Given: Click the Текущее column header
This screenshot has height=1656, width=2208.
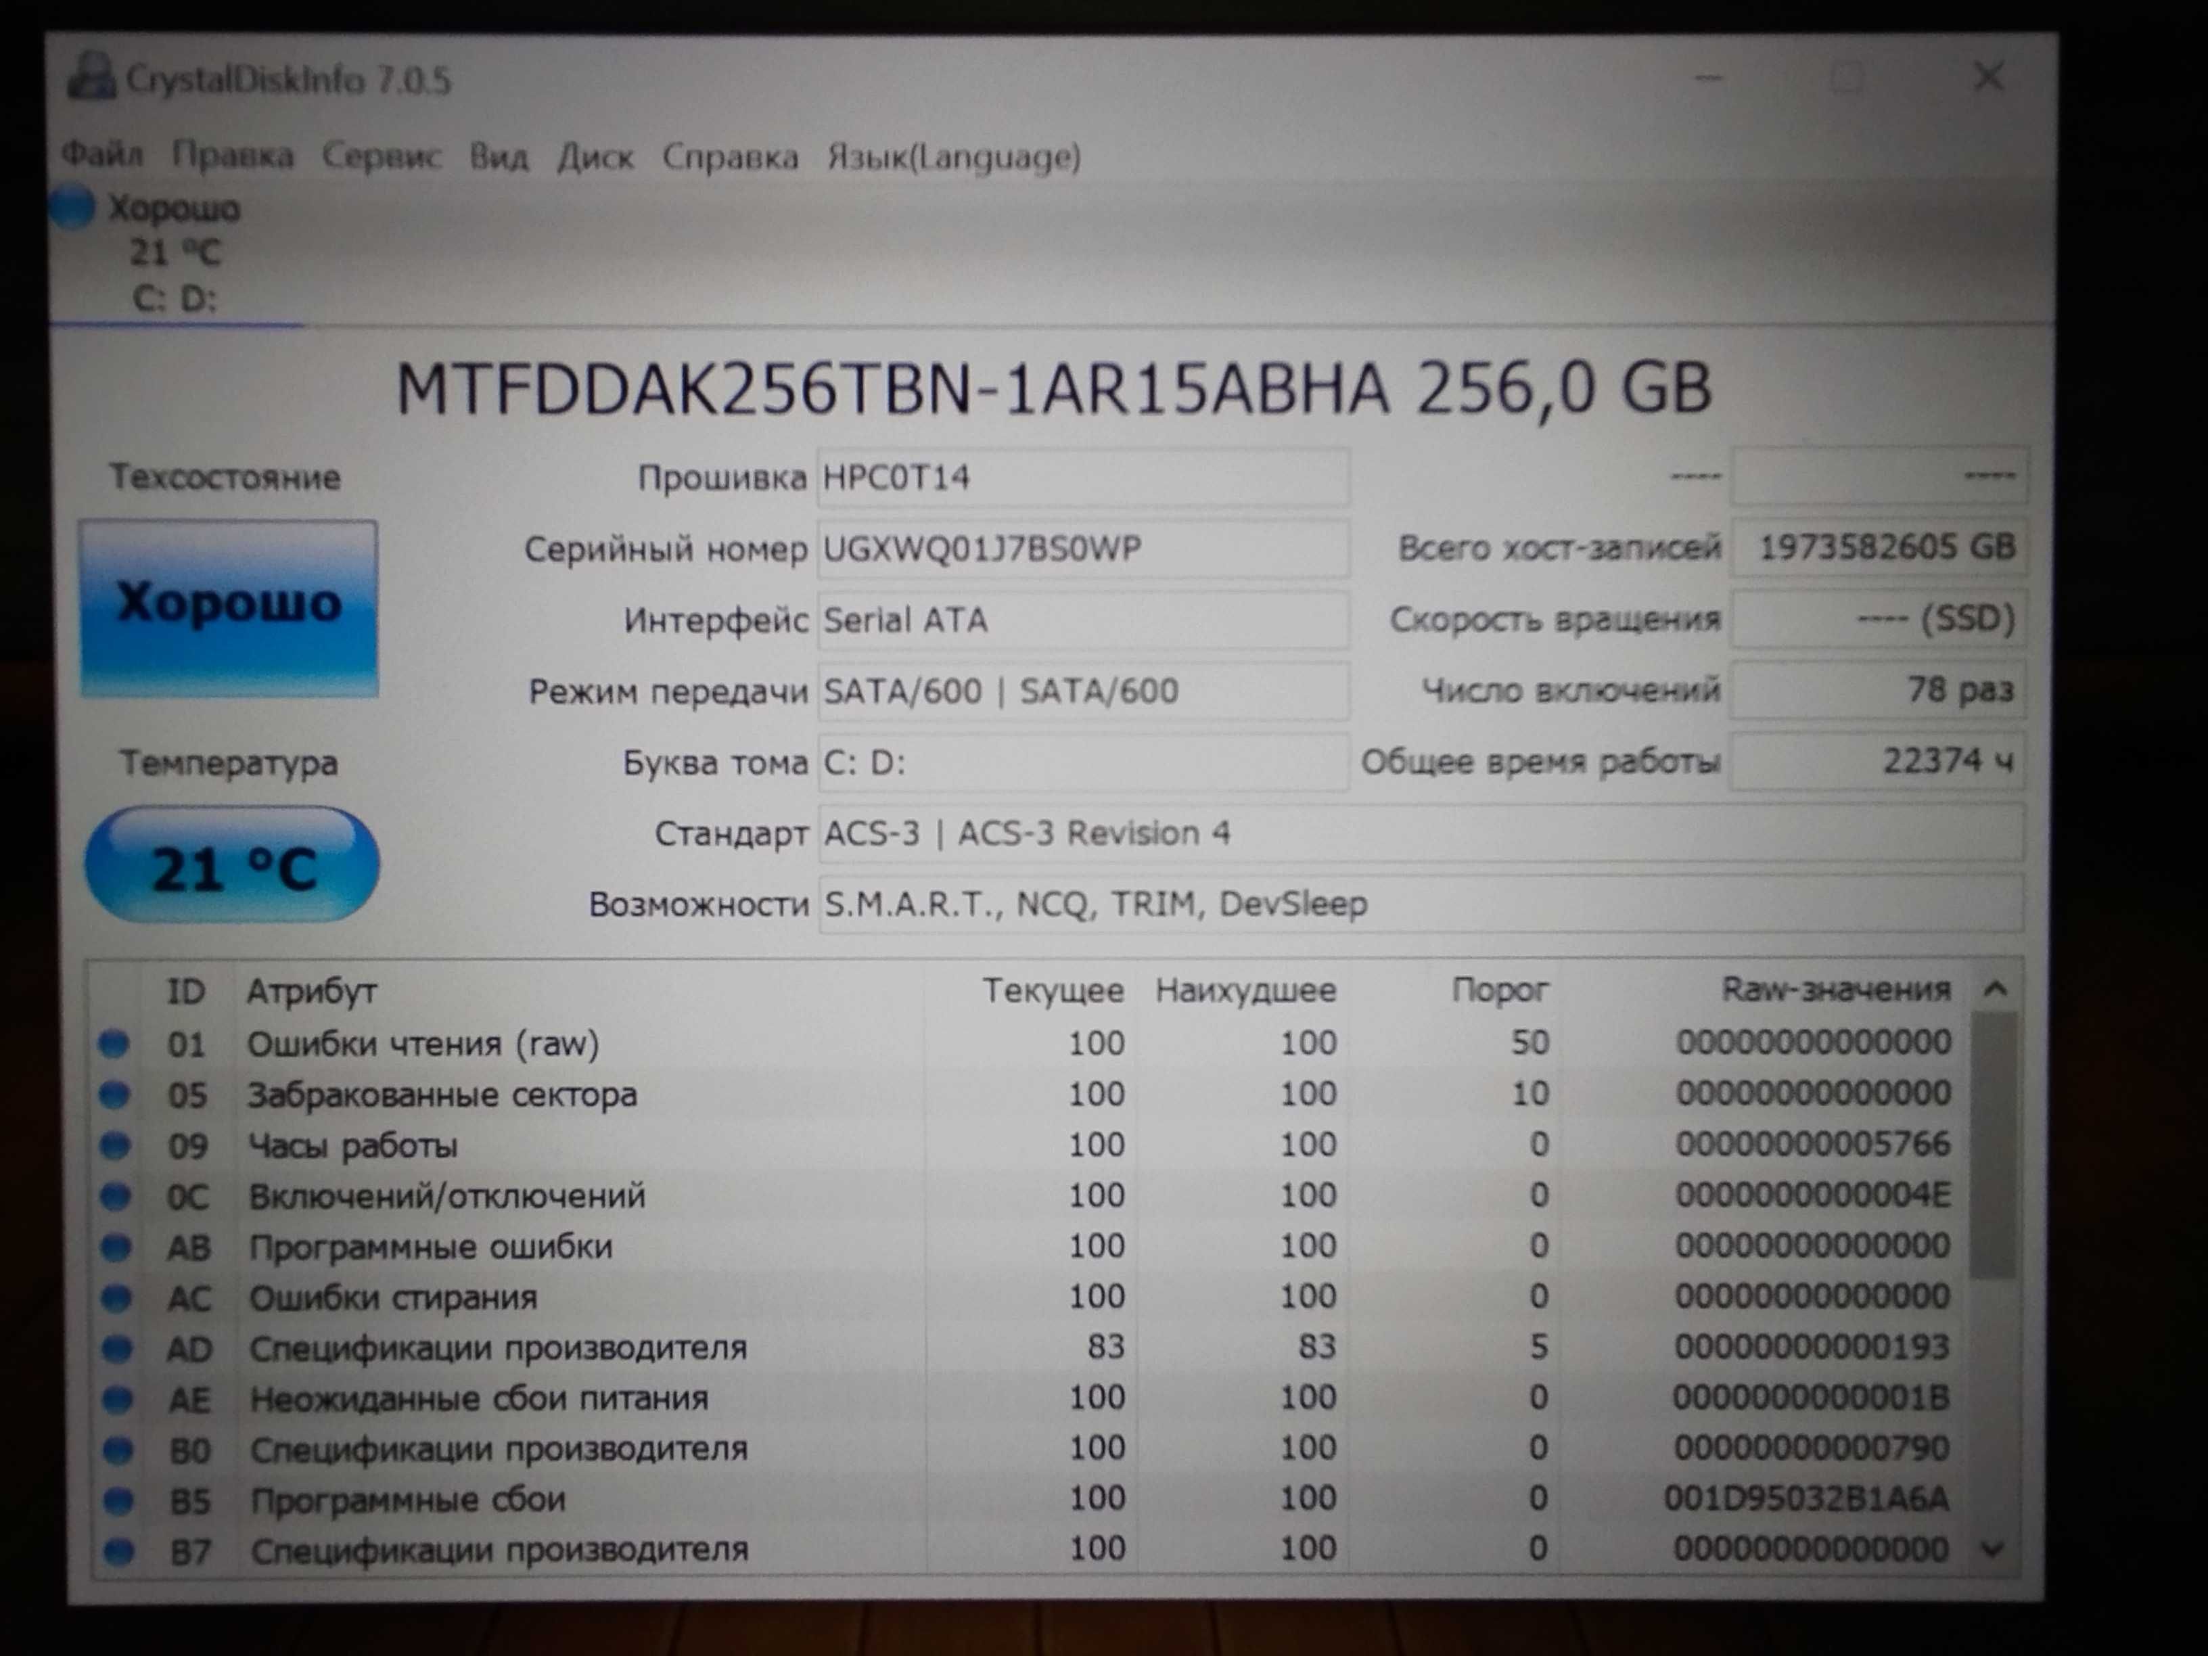Looking at the screenshot, I should [1053, 990].
